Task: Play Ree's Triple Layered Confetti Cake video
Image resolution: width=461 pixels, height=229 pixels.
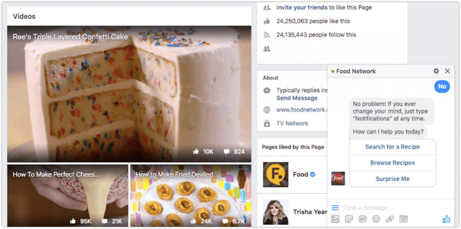Action: pos(129,94)
